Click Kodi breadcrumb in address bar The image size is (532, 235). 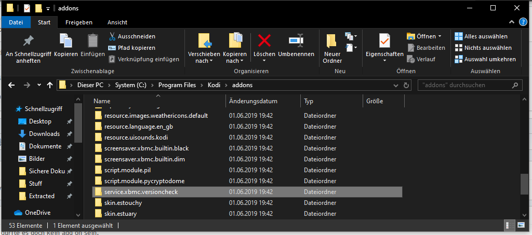click(x=214, y=85)
